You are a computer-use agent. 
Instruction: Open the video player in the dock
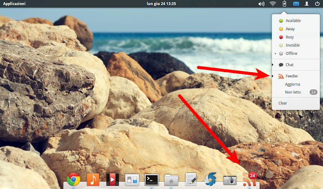click(112, 180)
